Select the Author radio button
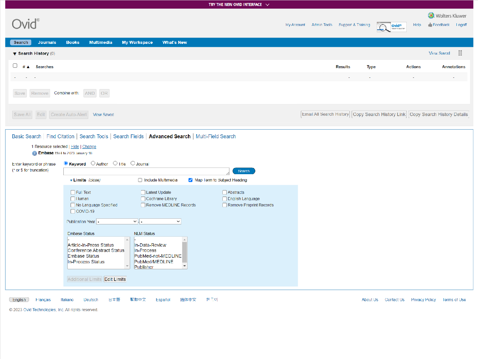 coord(93,163)
